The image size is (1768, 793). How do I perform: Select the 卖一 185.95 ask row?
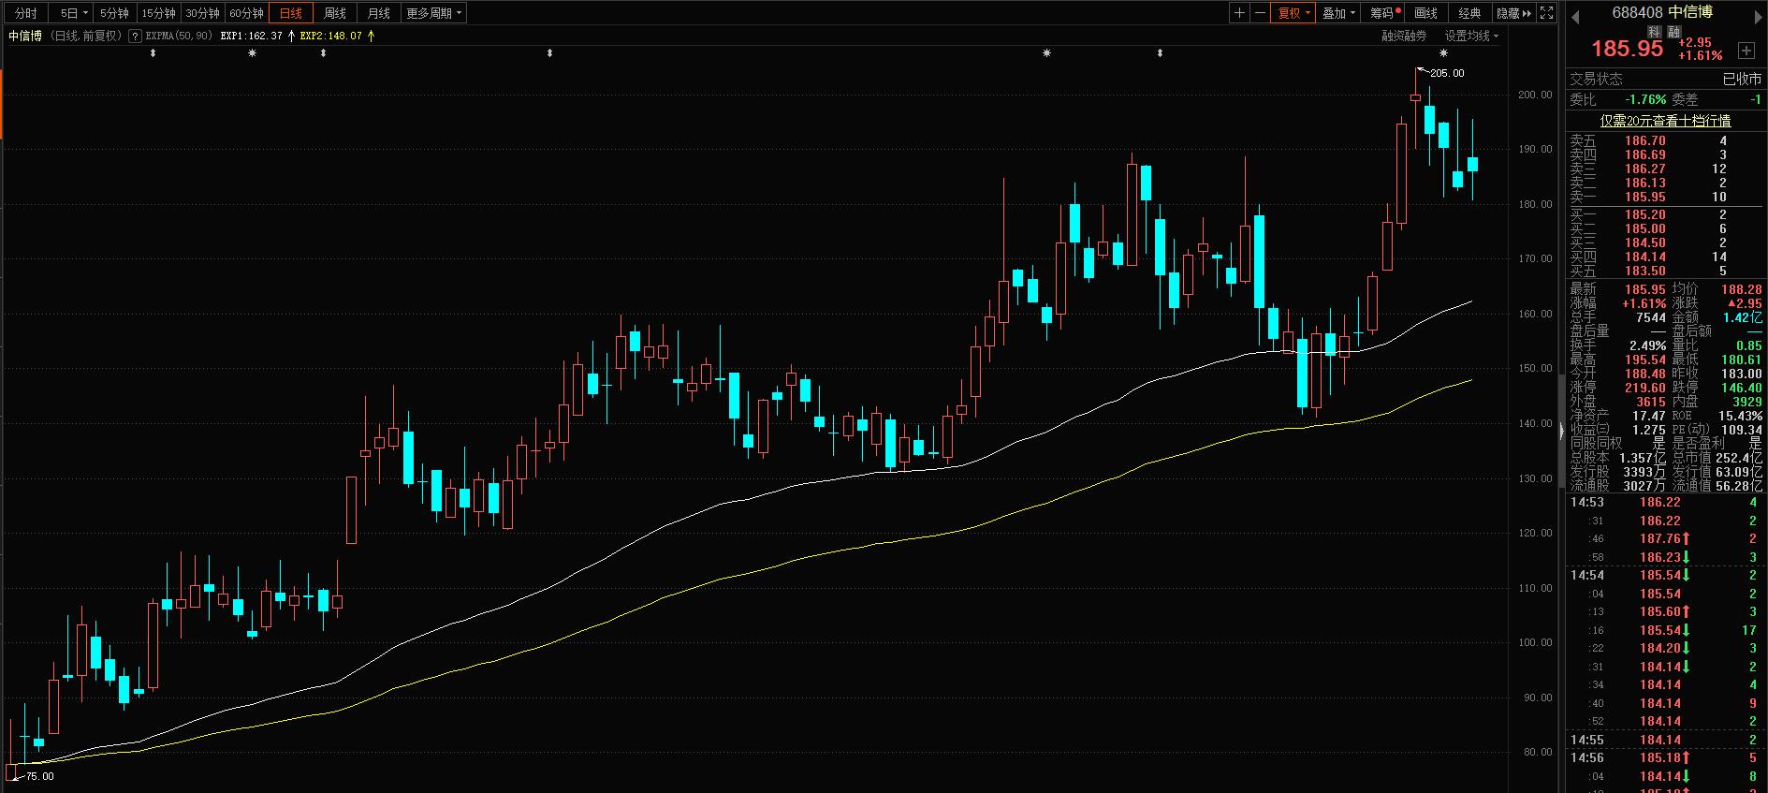point(1666,198)
